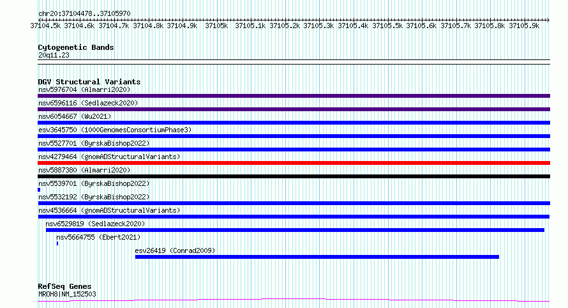Click the blue bar for nsv5532192
The height and width of the screenshot is (308, 568).
[x=294, y=203]
